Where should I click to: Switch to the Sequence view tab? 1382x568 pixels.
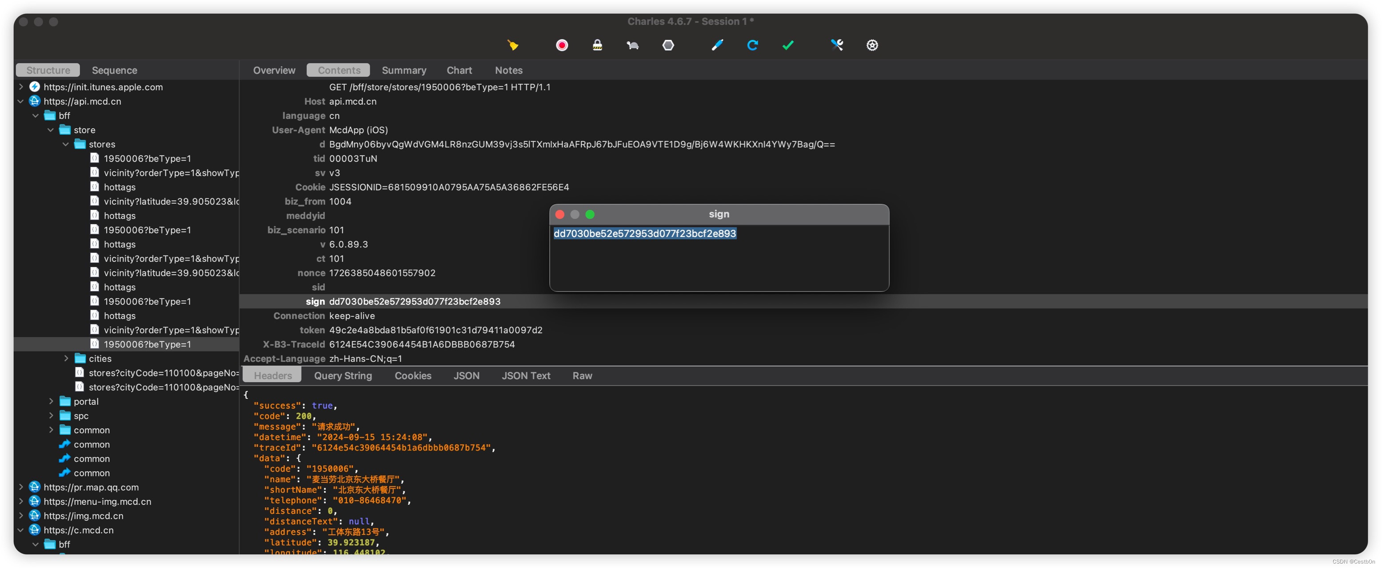tap(114, 70)
